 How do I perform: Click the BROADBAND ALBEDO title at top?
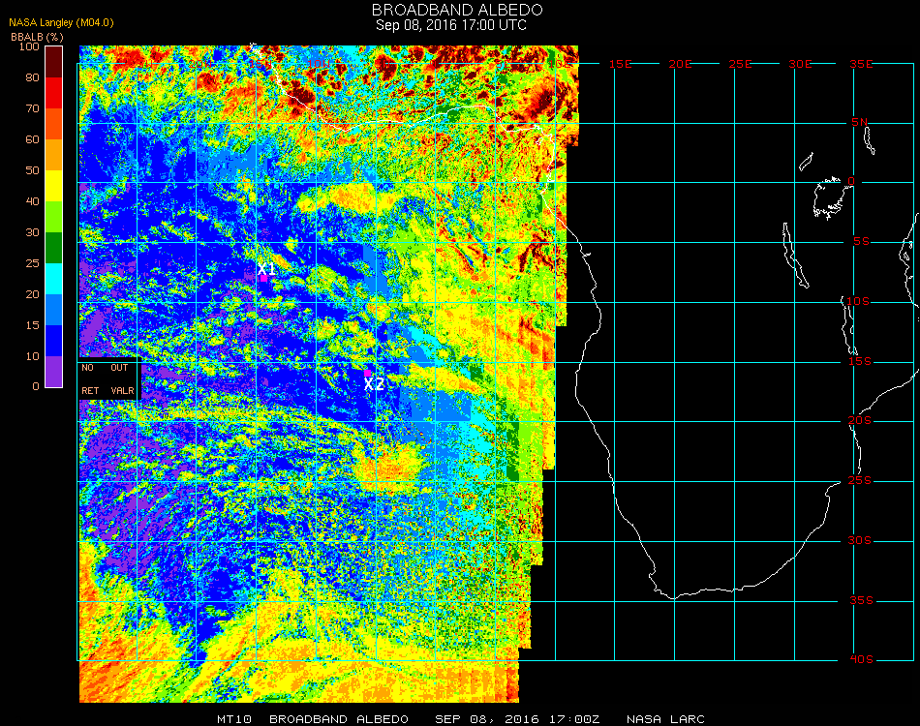tap(457, 10)
